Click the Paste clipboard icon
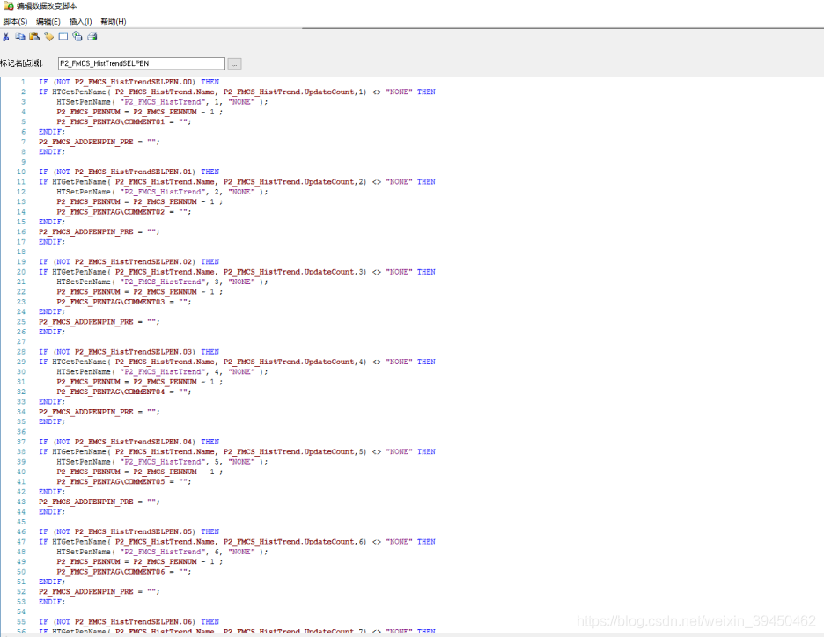This screenshot has height=637, width=824. (x=34, y=36)
